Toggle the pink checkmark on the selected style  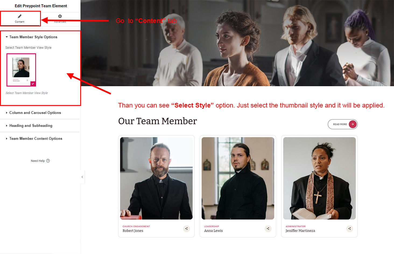pos(33,84)
